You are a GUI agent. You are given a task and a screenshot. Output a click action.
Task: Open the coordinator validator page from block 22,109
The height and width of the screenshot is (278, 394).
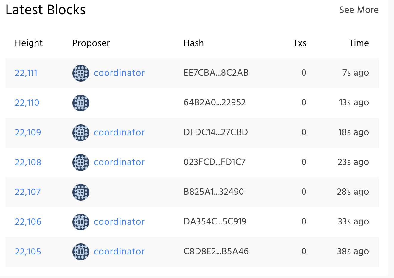[x=119, y=132]
